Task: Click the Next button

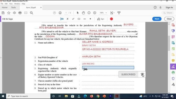Action: (157, 19)
